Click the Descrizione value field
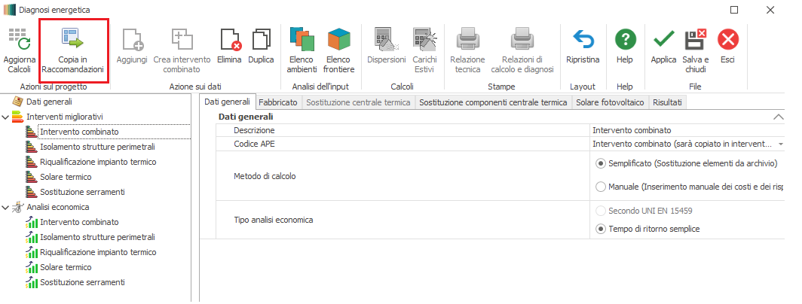 point(686,130)
